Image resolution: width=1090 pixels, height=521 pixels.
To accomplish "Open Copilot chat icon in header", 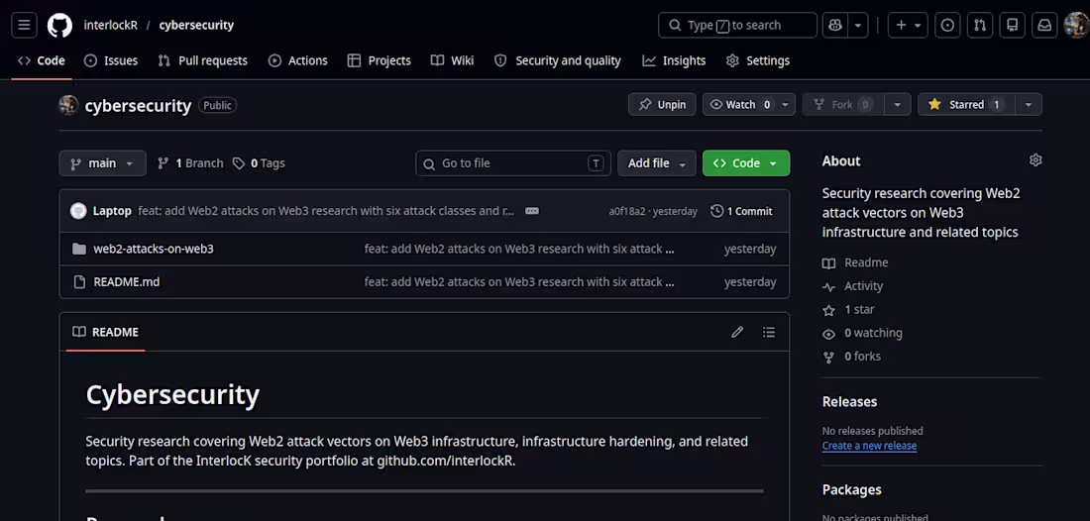I will click(x=835, y=25).
